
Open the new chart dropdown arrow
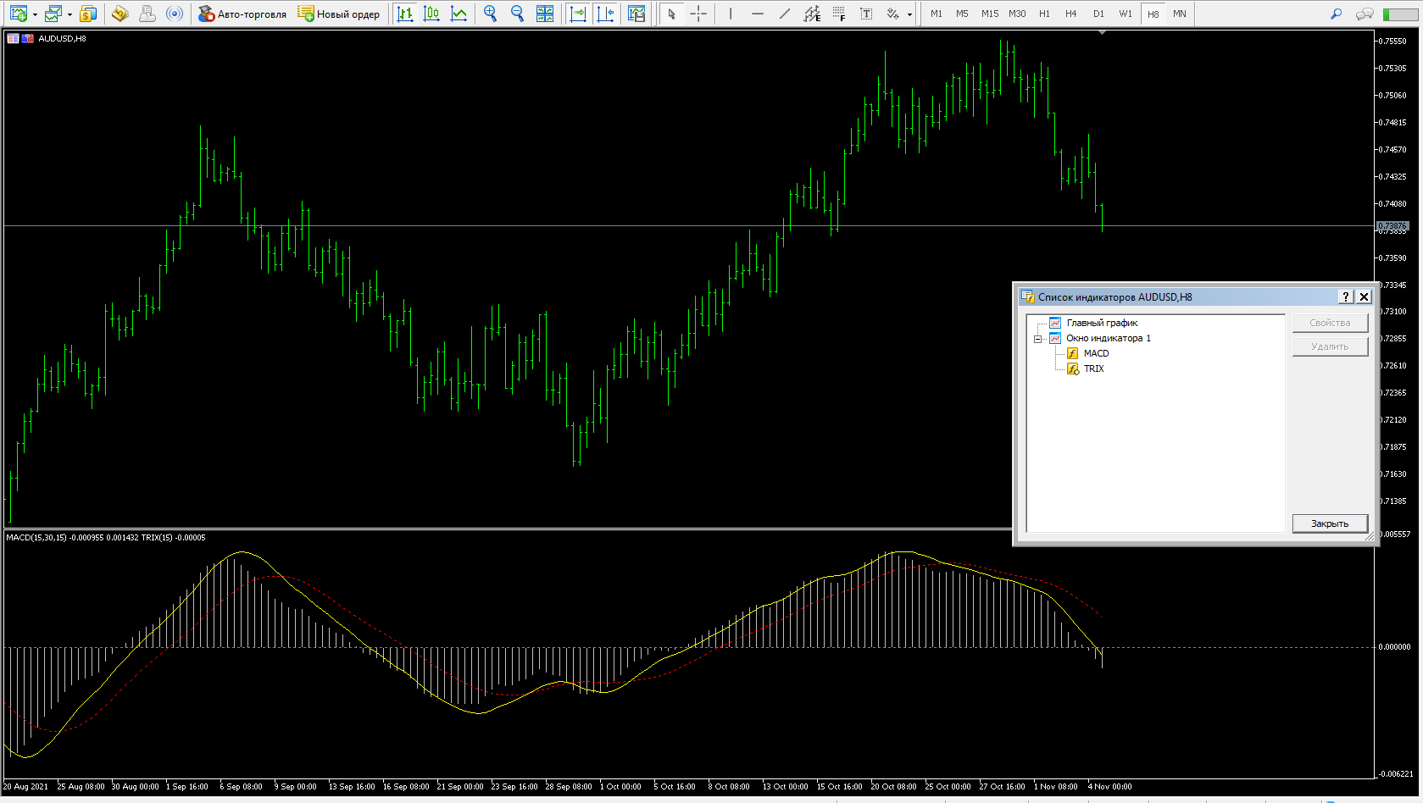pos(35,14)
